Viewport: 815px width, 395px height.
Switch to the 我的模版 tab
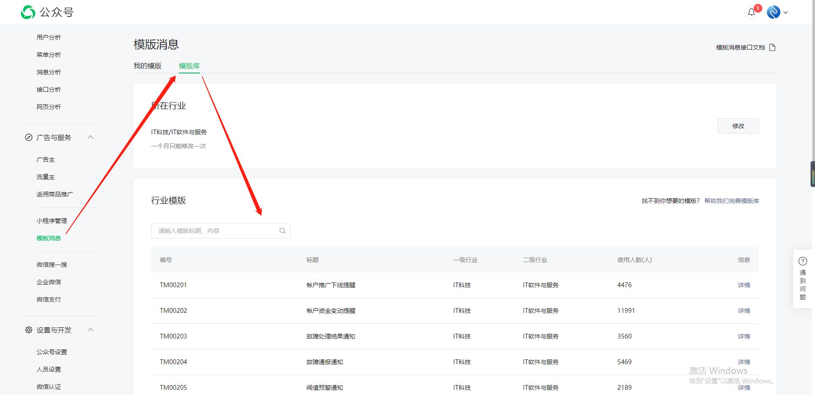[148, 66]
